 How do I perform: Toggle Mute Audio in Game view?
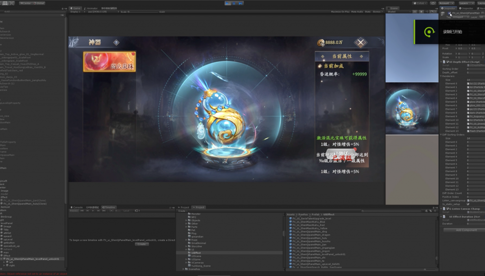[x=357, y=12]
